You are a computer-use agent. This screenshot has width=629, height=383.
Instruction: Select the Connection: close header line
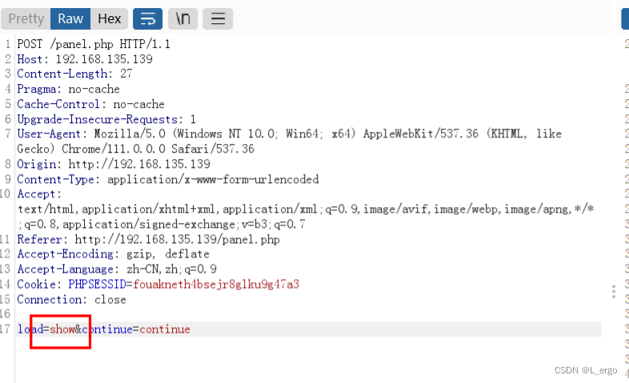(x=71, y=299)
